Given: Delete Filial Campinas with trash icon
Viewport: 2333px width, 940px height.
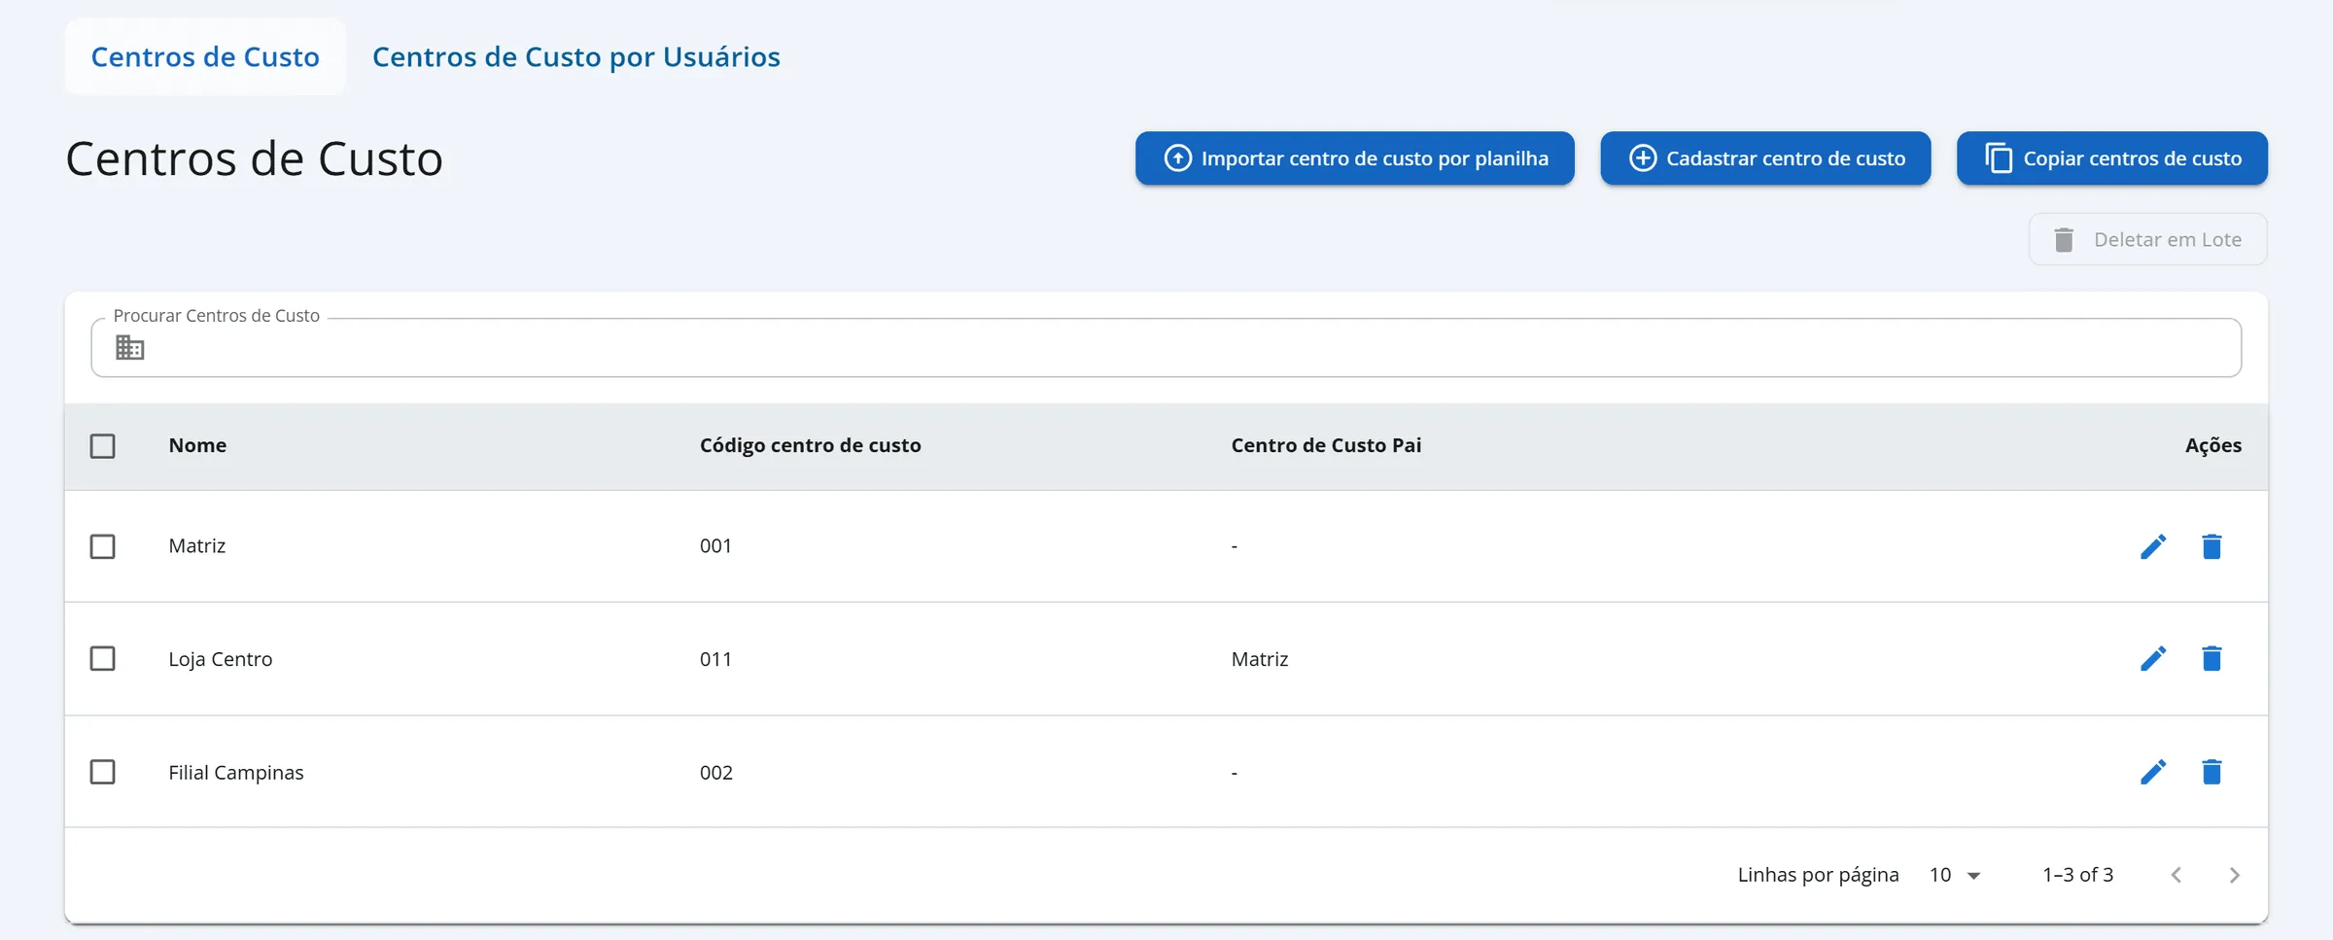Looking at the screenshot, I should pyautogui.click(x=2211, y=772).
